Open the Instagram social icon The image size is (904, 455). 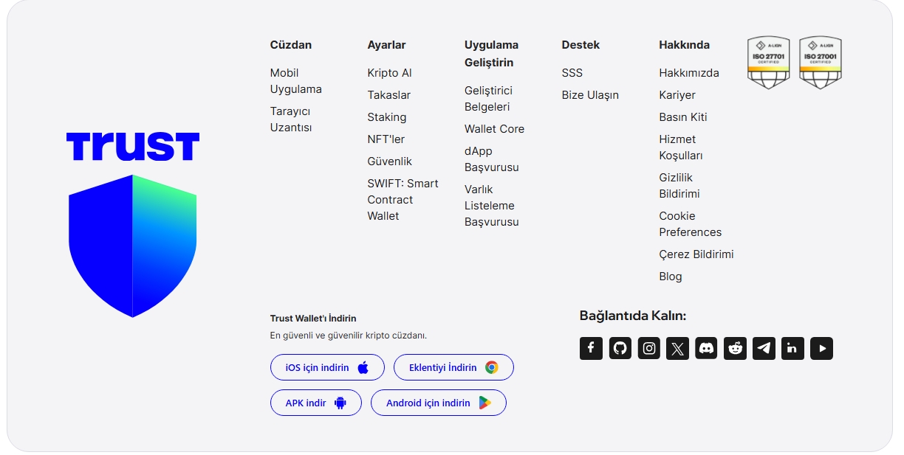[648, 348]
